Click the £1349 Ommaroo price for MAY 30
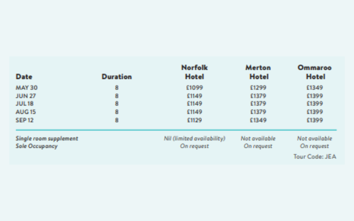This screenshot has width=354, height=221. click(x=315, y=87)
